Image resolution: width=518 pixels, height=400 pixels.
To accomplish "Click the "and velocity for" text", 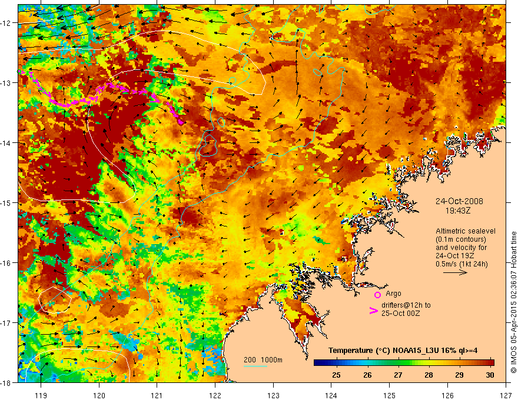I will [461, 248].
